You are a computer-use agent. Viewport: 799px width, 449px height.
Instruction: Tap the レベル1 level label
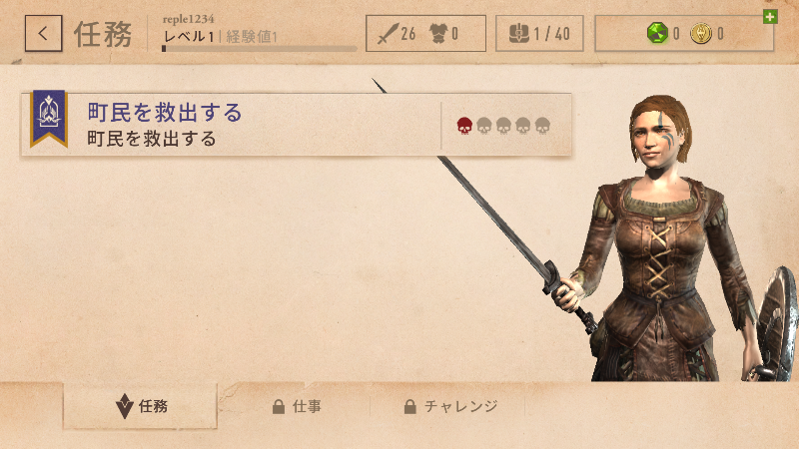click(x=189, y=37)
